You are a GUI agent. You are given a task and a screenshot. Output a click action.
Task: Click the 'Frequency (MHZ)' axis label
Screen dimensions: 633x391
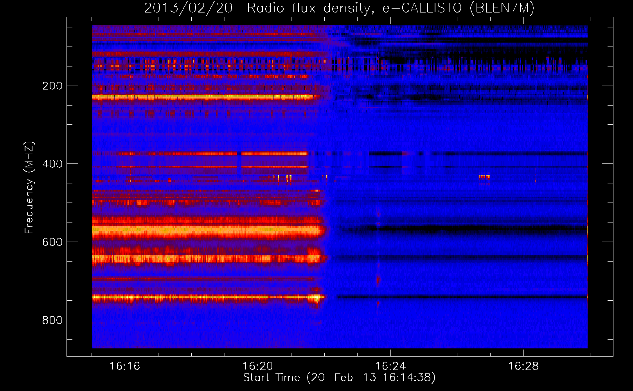coord(29,188)
